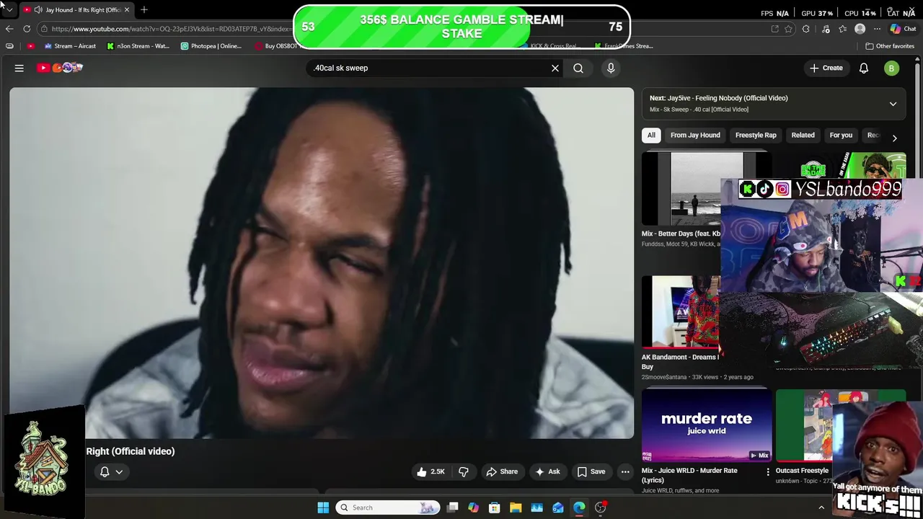
Task: Select the Related chip
Action: [x=803, y=135]
